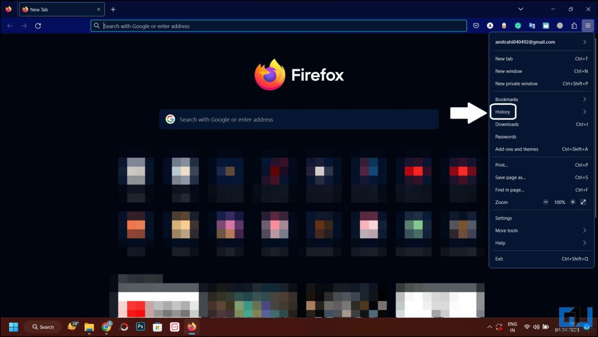Close the hamburger application menu button
This screenshot has width=598, height=337.
pyautogui.click(x=587, y=26)
